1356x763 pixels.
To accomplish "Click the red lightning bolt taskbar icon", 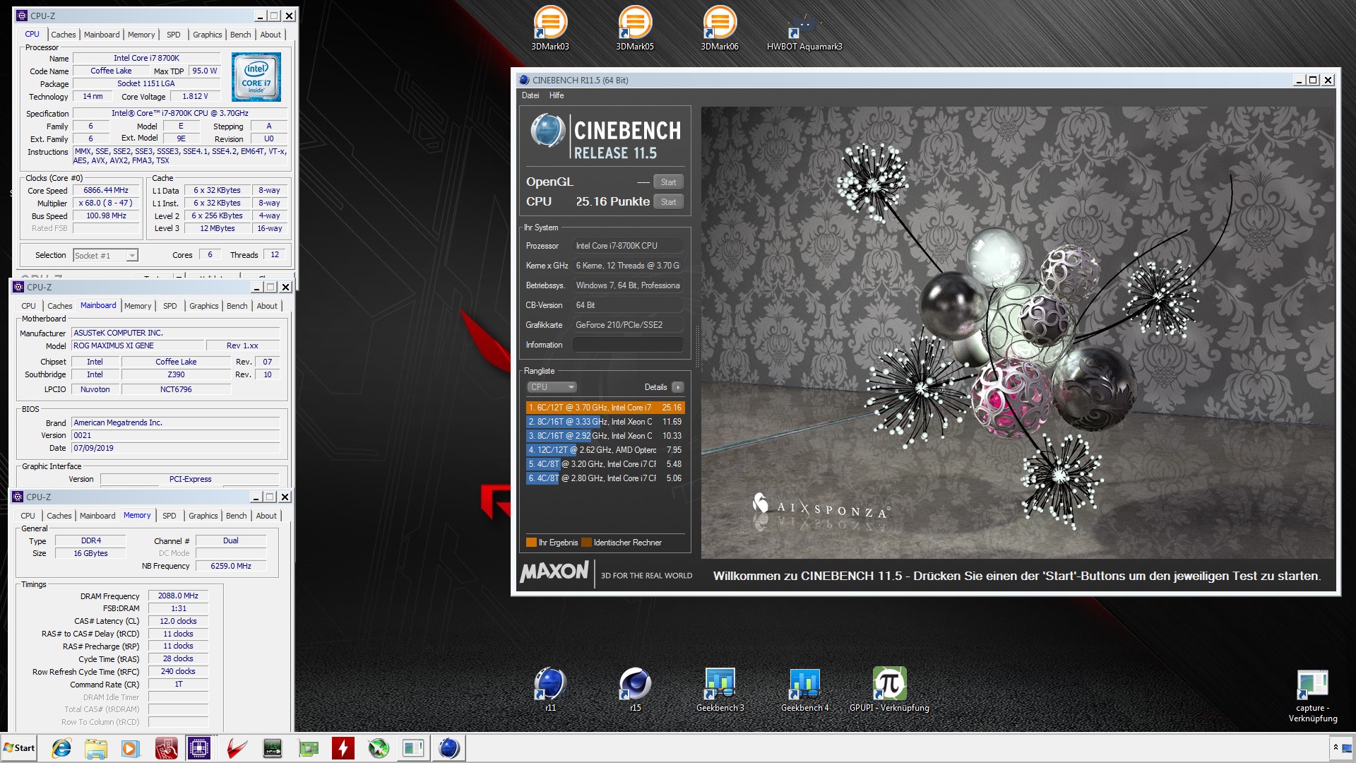I will [x=343, y=748].
